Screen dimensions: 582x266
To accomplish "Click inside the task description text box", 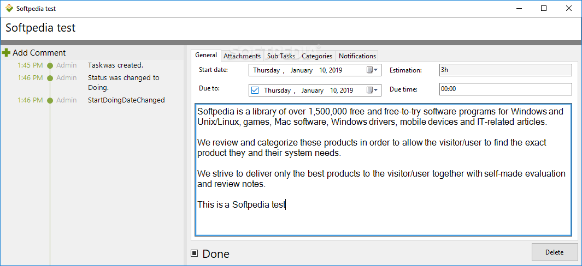I will [383, 170].
